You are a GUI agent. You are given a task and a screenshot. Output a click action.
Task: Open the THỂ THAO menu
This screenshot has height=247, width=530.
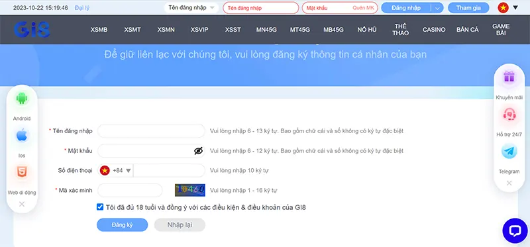point(401,30)
